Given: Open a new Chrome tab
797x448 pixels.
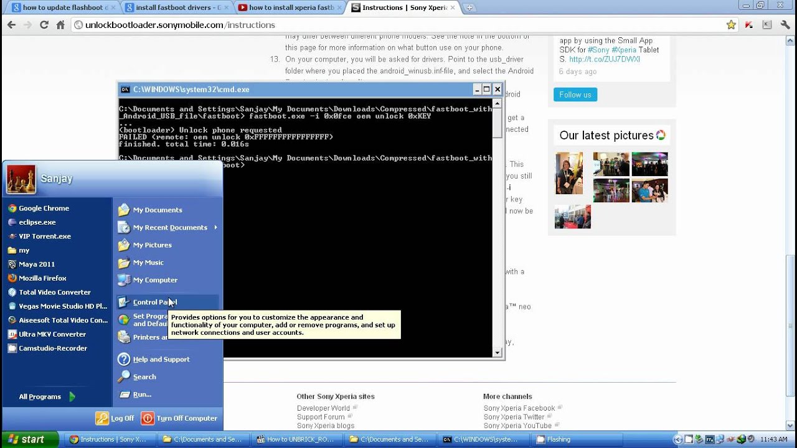Looking at the screenshot, I should [x=469, y=7].
